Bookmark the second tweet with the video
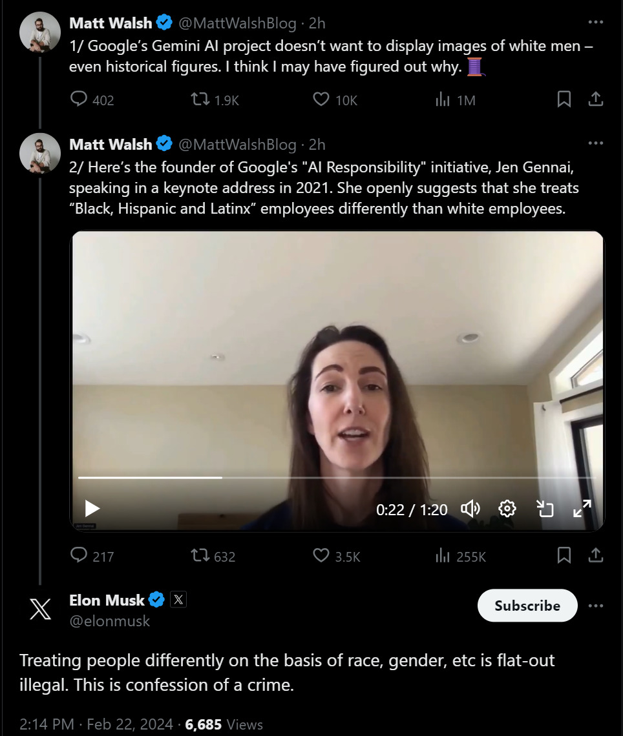Screen dimensions: 623x736 pyautogui.click(x=564, y=555)
